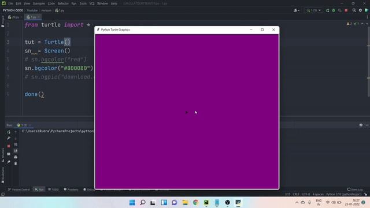370x208 pixels.
Task: Click the green Debug bug icon
Action: [334, 10]
